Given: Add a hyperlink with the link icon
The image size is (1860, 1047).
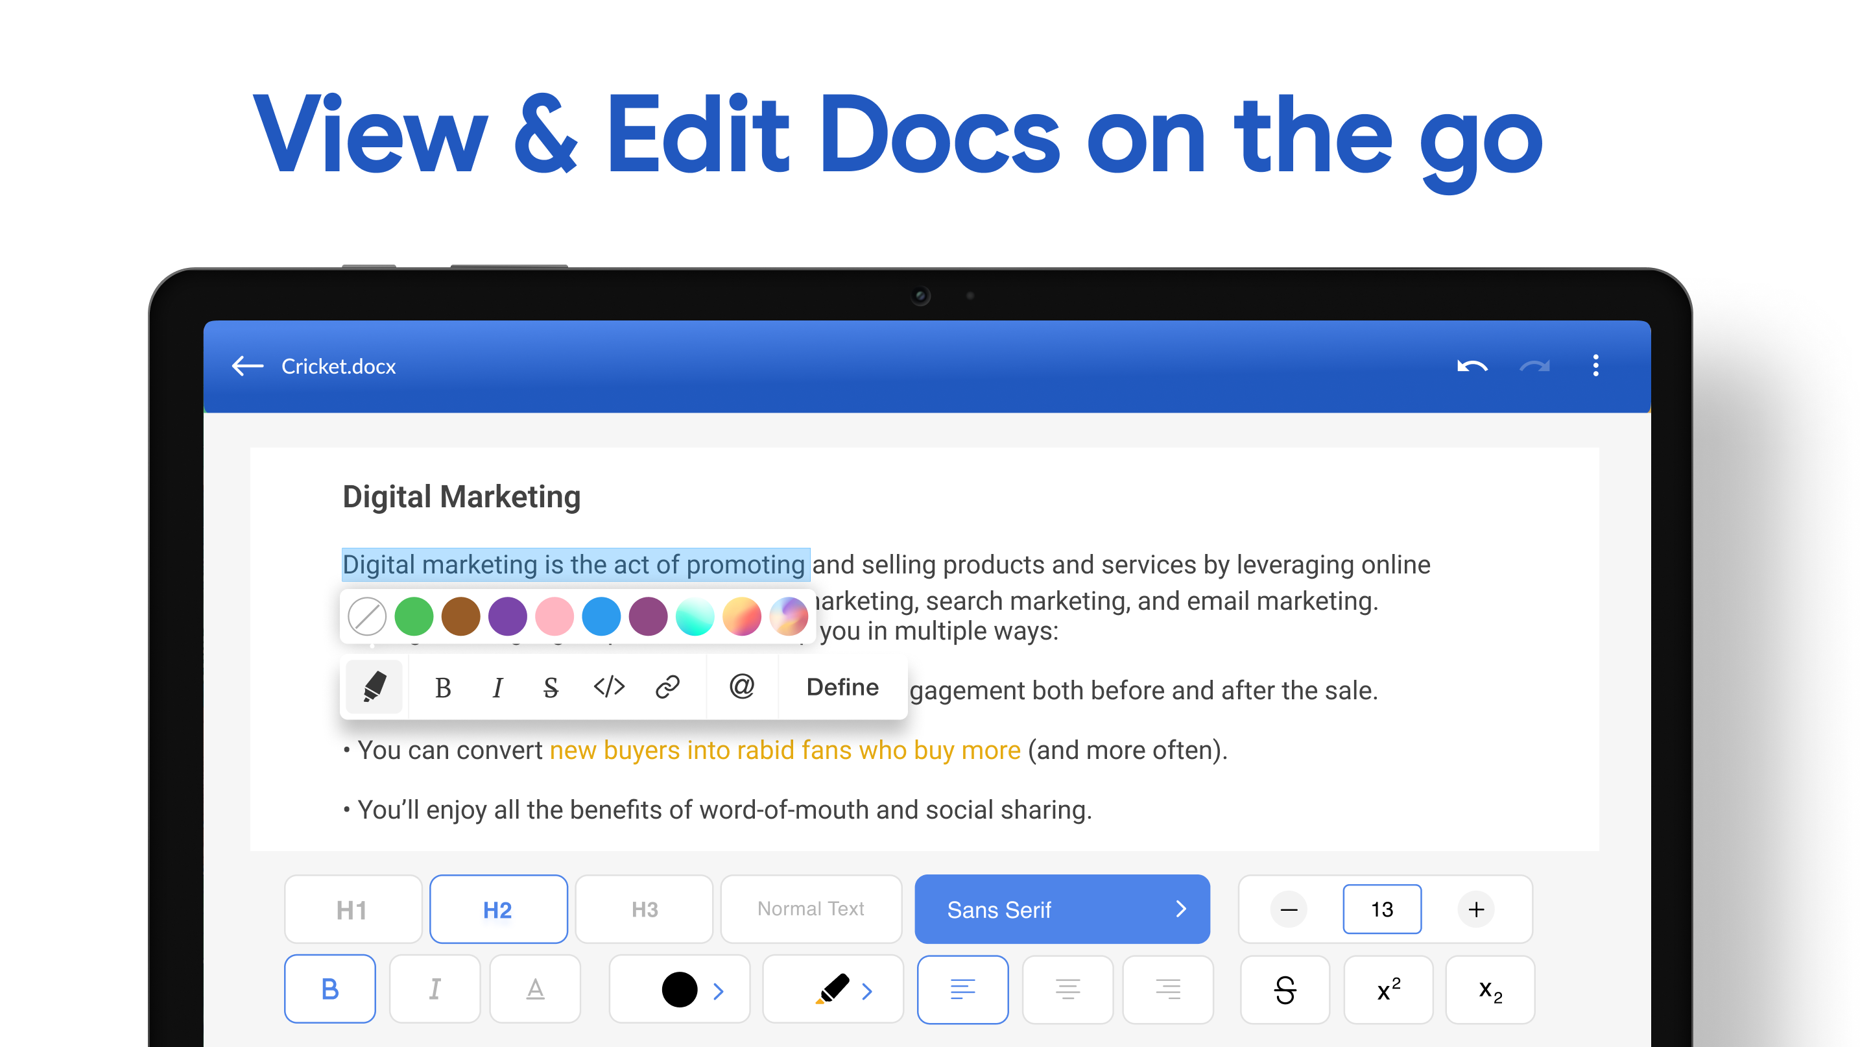Looking at the screenshot, I should click(x=667, y=687).
